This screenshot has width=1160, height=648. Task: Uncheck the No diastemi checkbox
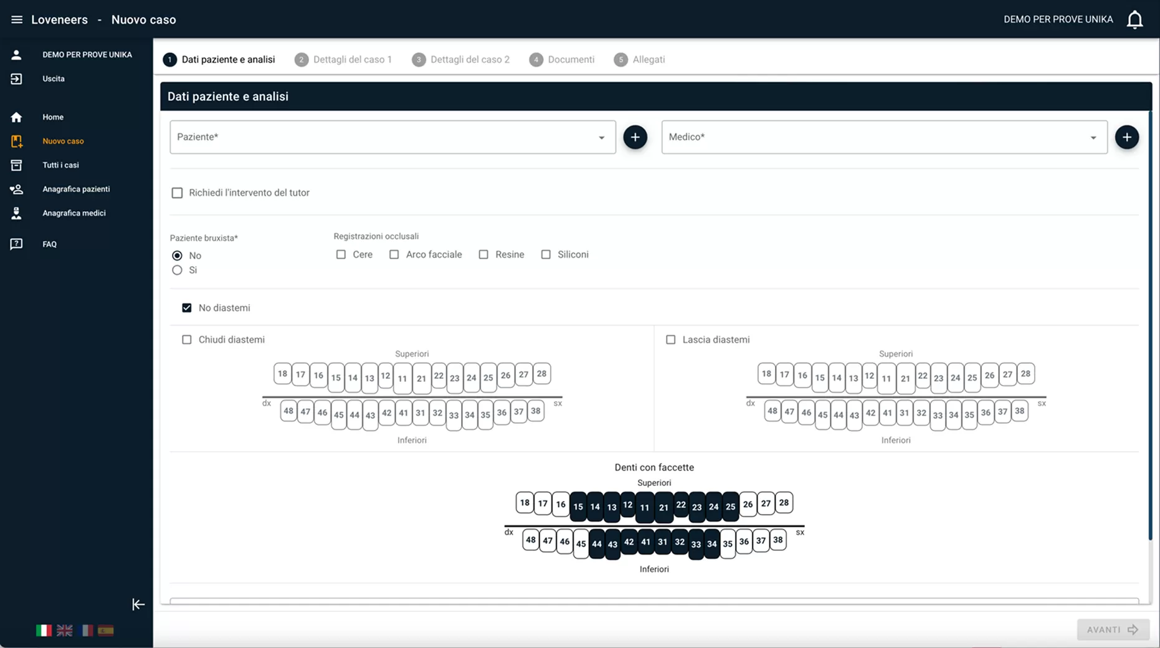pos(187,308)
